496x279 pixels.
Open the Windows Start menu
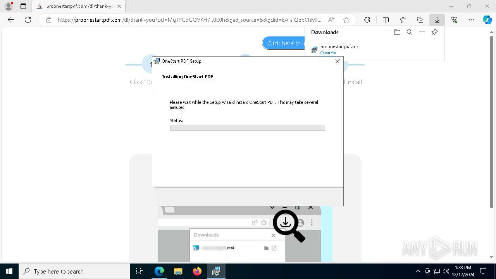pyautogui.click(x=9, y=271)
